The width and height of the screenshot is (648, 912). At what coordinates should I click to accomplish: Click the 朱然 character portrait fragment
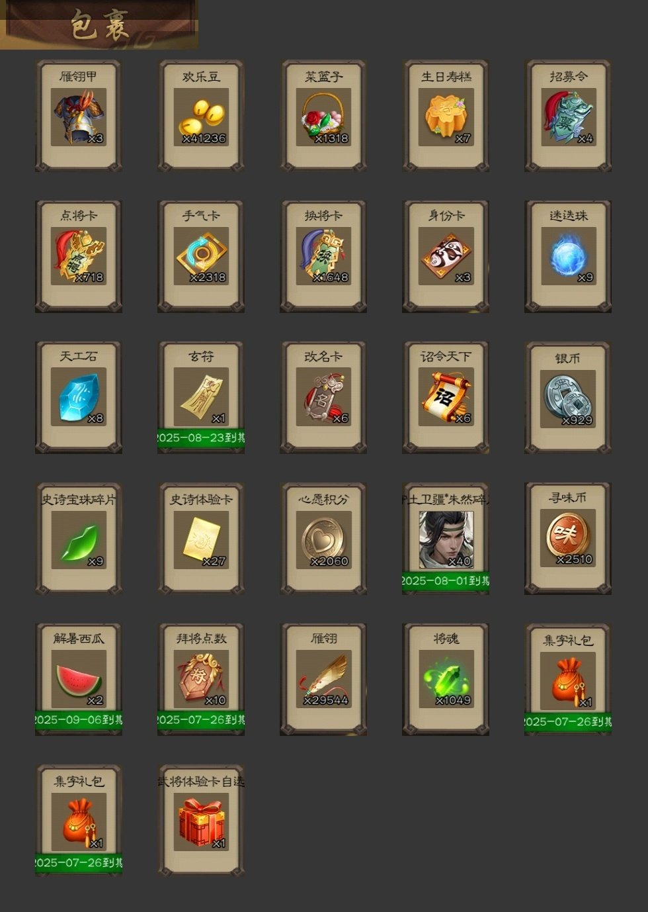point(446,538)
